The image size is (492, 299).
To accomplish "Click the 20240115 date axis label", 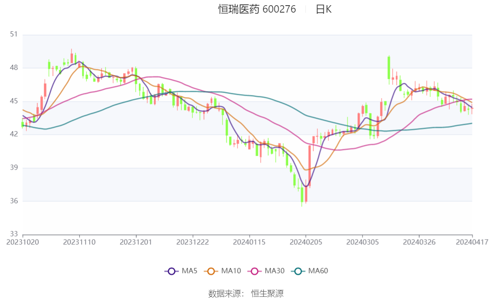I will tap(249, 242).
